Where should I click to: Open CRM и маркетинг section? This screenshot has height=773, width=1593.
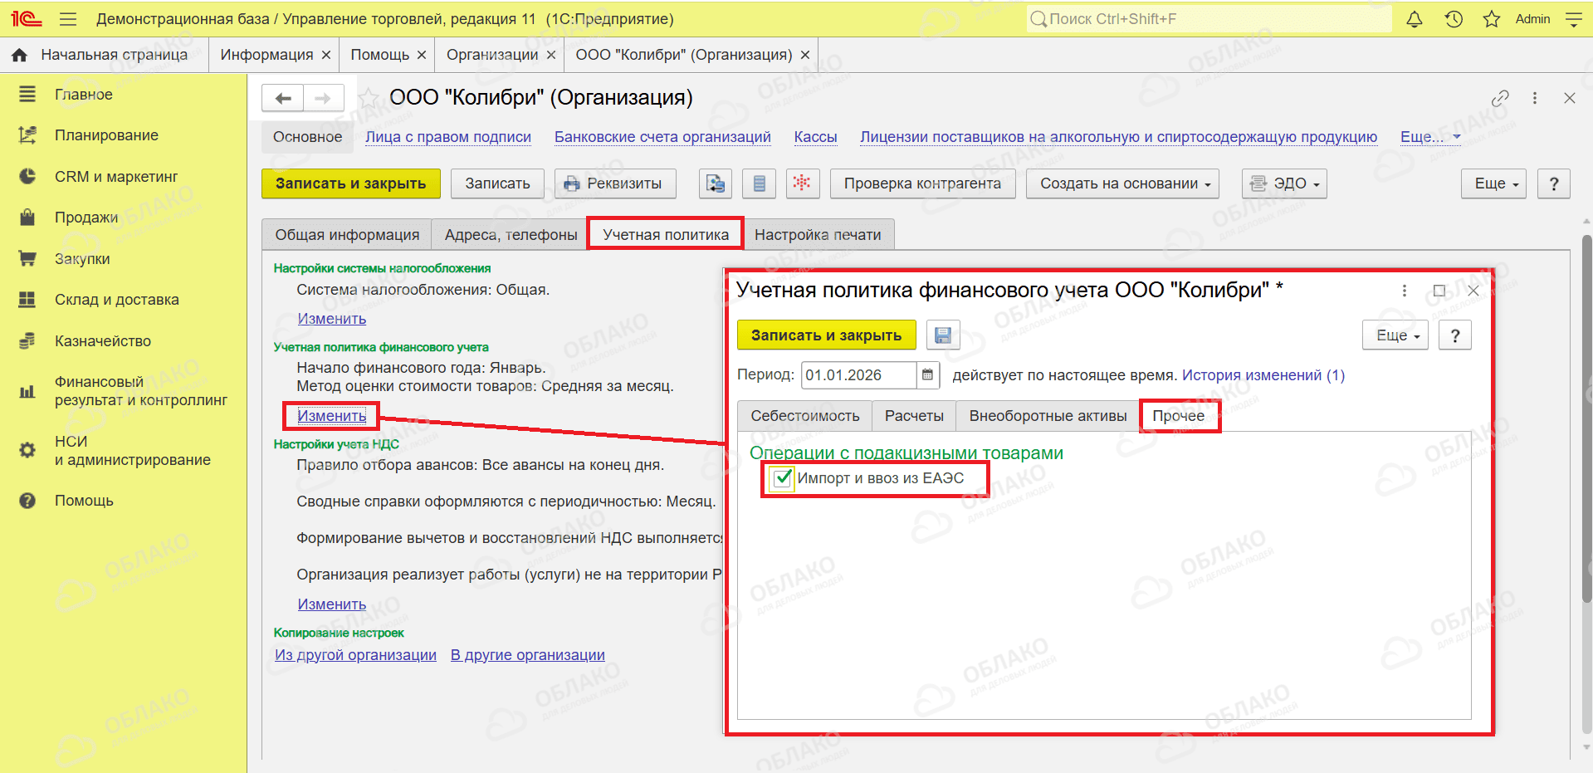pyautogui.click(x=124, y=177)
